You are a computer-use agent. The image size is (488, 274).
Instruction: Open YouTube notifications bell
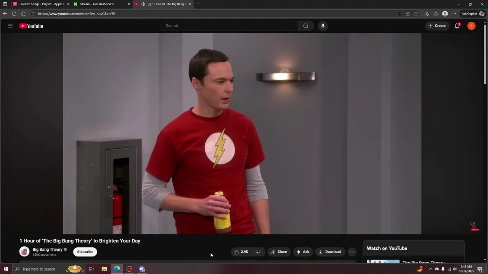tap(457, 26)
